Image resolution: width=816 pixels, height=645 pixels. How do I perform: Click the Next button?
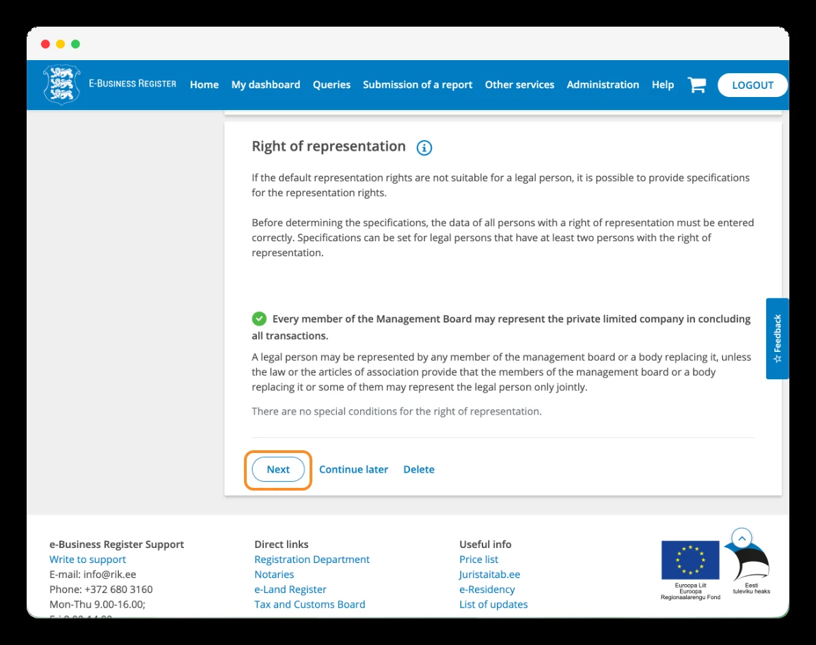tap(278, 469)
